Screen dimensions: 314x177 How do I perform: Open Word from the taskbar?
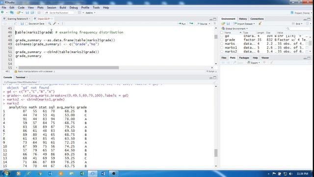103,174
